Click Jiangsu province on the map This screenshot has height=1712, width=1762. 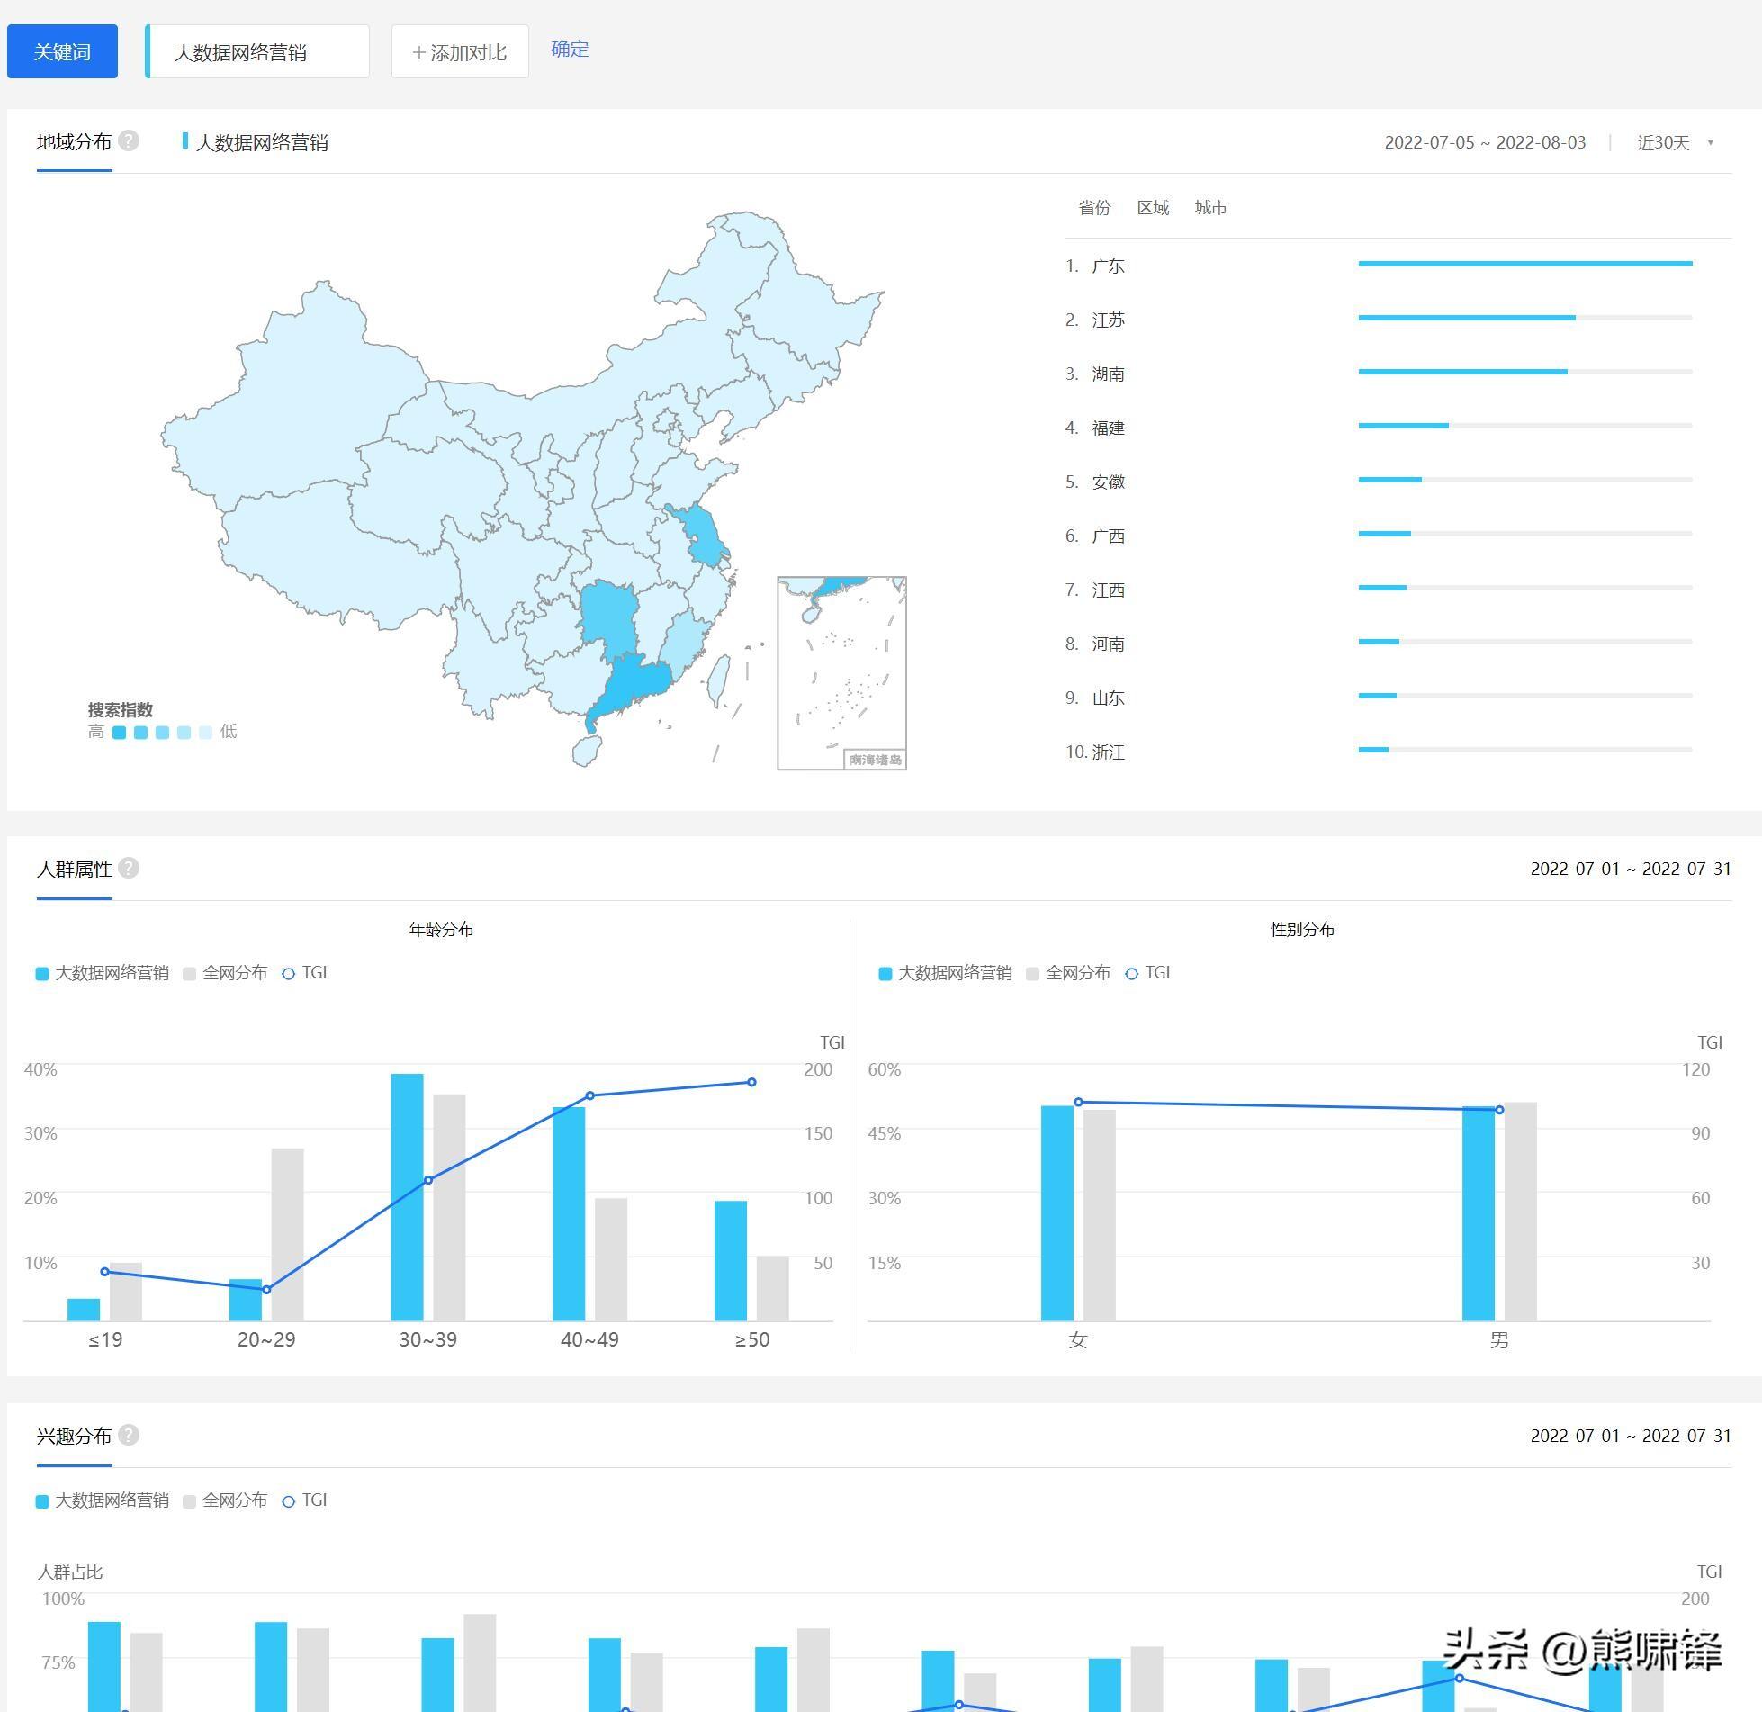[x=705, y=540]
